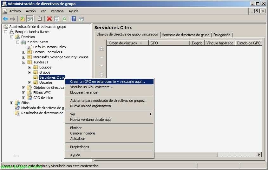Screen dimensions: 268x170
Task: Toggle the show/hide console tree icon
Action: click(x=30, y=19)
